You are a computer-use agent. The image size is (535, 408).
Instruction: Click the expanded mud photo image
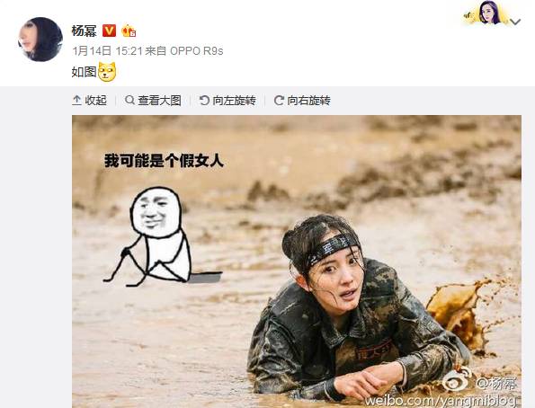click(297, 262)
